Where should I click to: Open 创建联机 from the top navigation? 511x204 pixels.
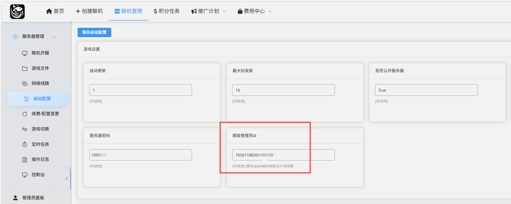coord(89,11)
